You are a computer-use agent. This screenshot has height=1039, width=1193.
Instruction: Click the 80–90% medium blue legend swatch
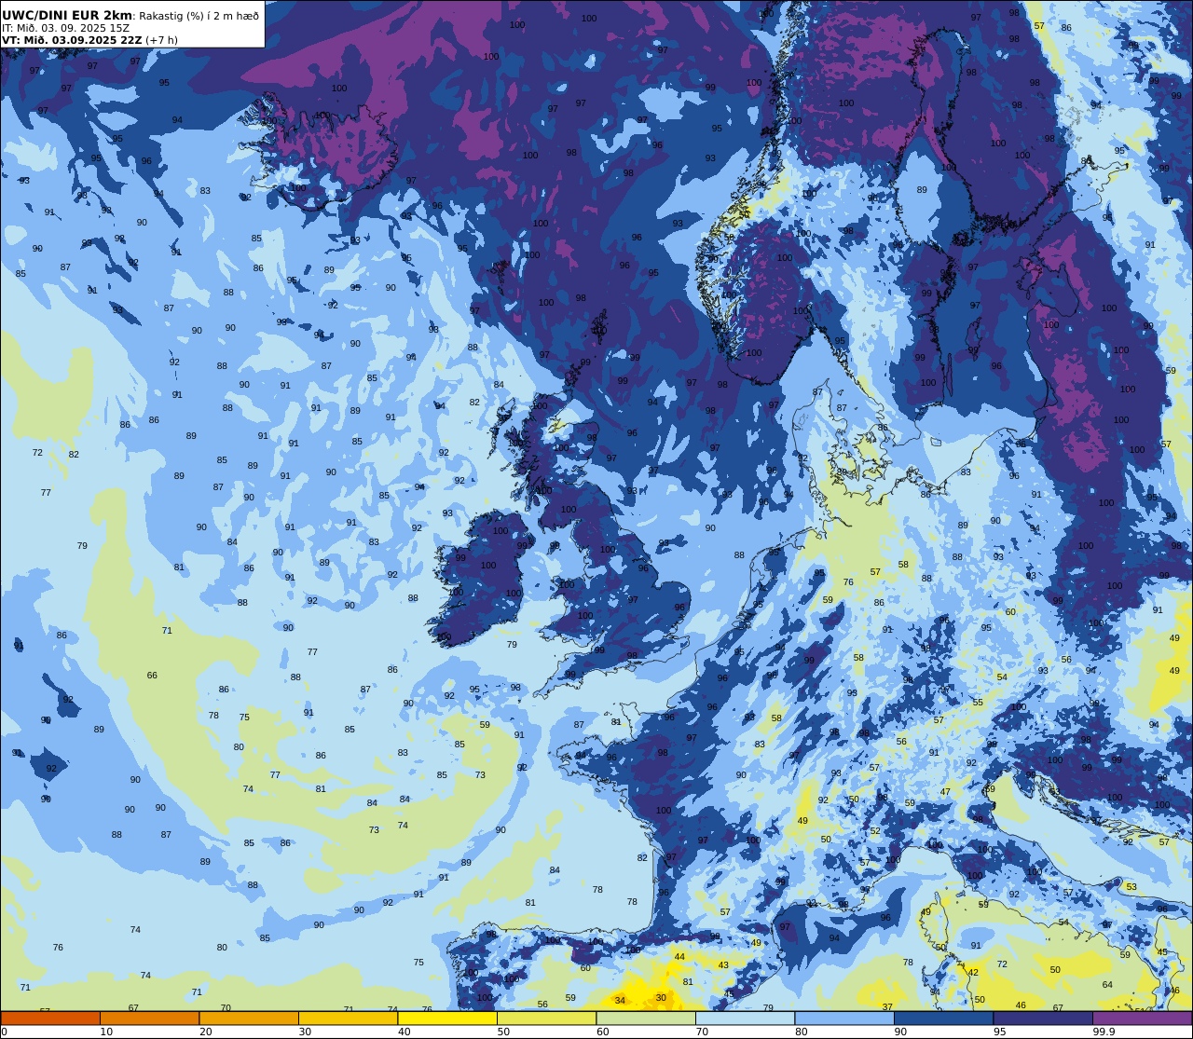[x=844, y=1018]
